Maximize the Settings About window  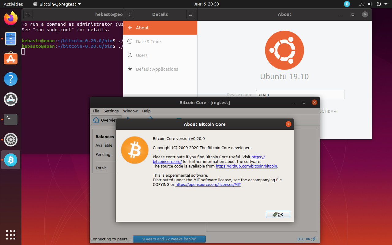point(353,14)
